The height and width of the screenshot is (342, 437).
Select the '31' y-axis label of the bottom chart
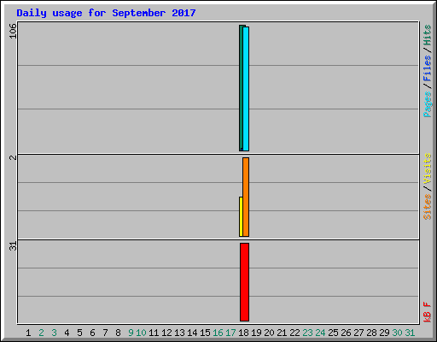click(13, 246)
